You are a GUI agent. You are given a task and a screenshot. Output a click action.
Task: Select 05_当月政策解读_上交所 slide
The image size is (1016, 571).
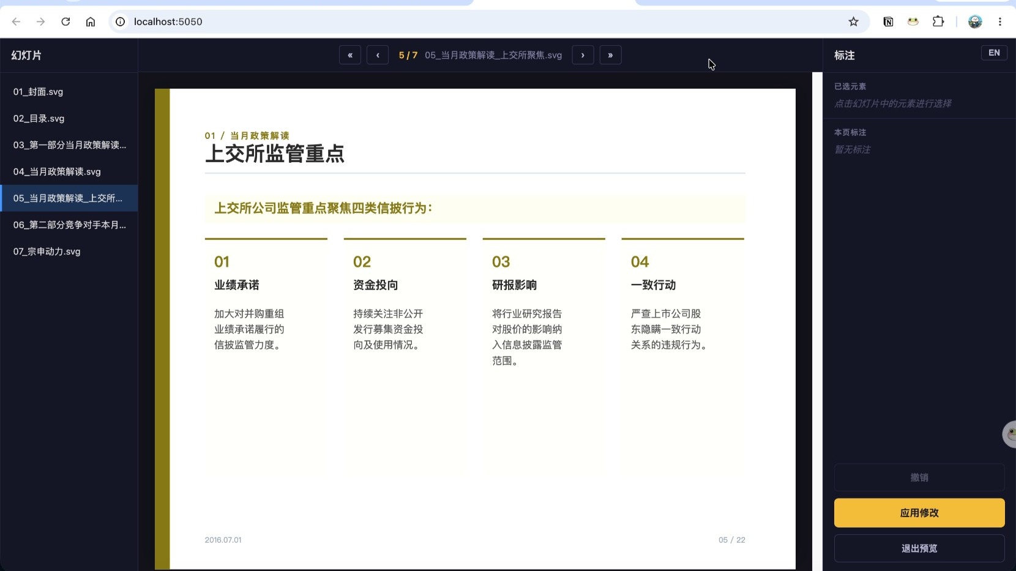[x=69, y=198]
